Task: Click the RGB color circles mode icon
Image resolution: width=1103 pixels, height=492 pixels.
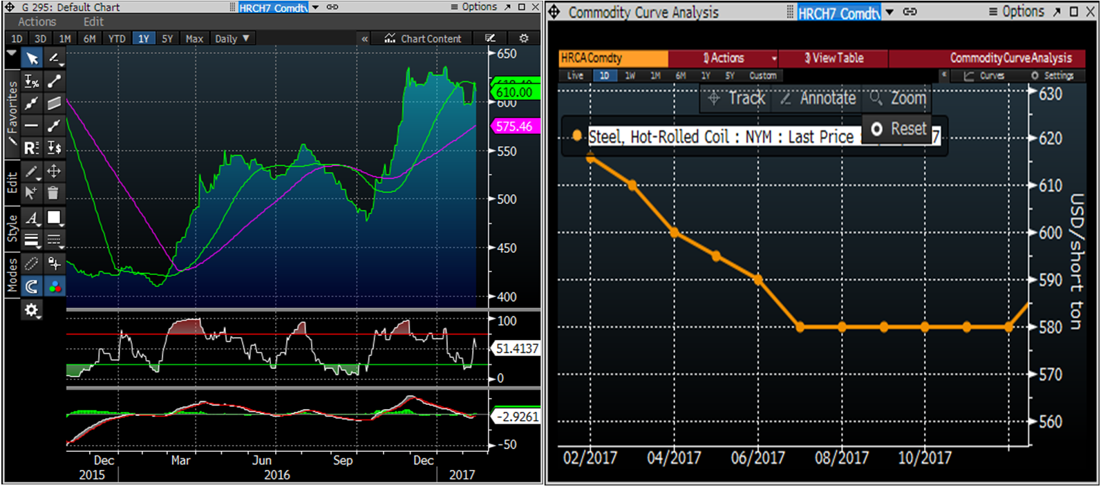Action: click(54, 286)
